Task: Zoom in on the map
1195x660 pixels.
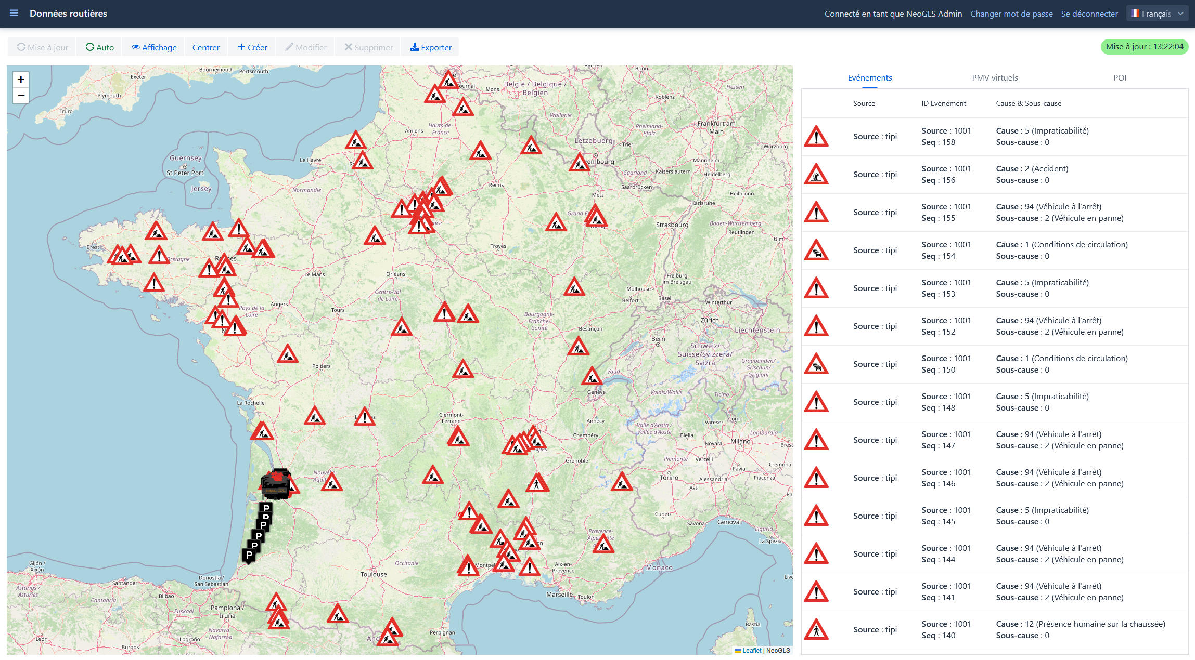Action: click(21, 80)
